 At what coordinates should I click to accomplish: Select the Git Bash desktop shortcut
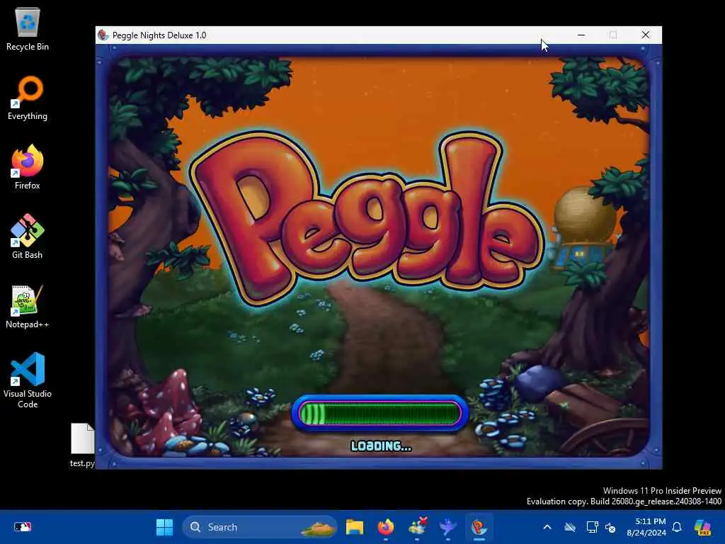(28, 237)
